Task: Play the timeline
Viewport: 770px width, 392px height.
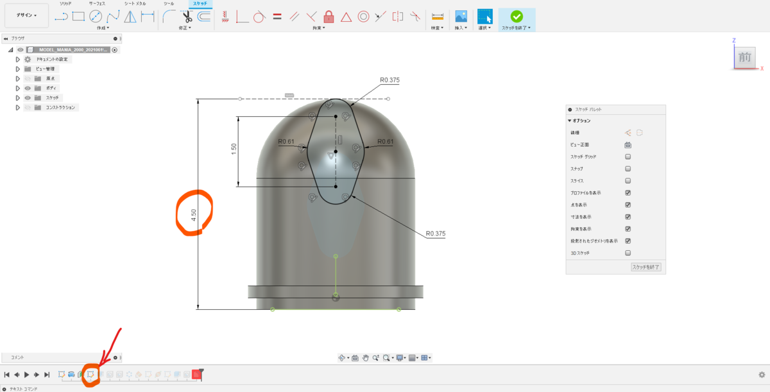Action: tap(27, 374)
